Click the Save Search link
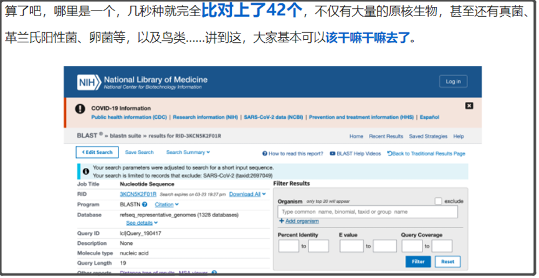The width and height of the screenshot is (539, 278). tap(139, 152)
